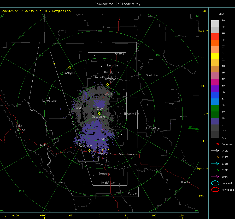Select the Strathmore label
Image resolution: width=235 pixels, height=219 pixels.
tap(127, 154)
